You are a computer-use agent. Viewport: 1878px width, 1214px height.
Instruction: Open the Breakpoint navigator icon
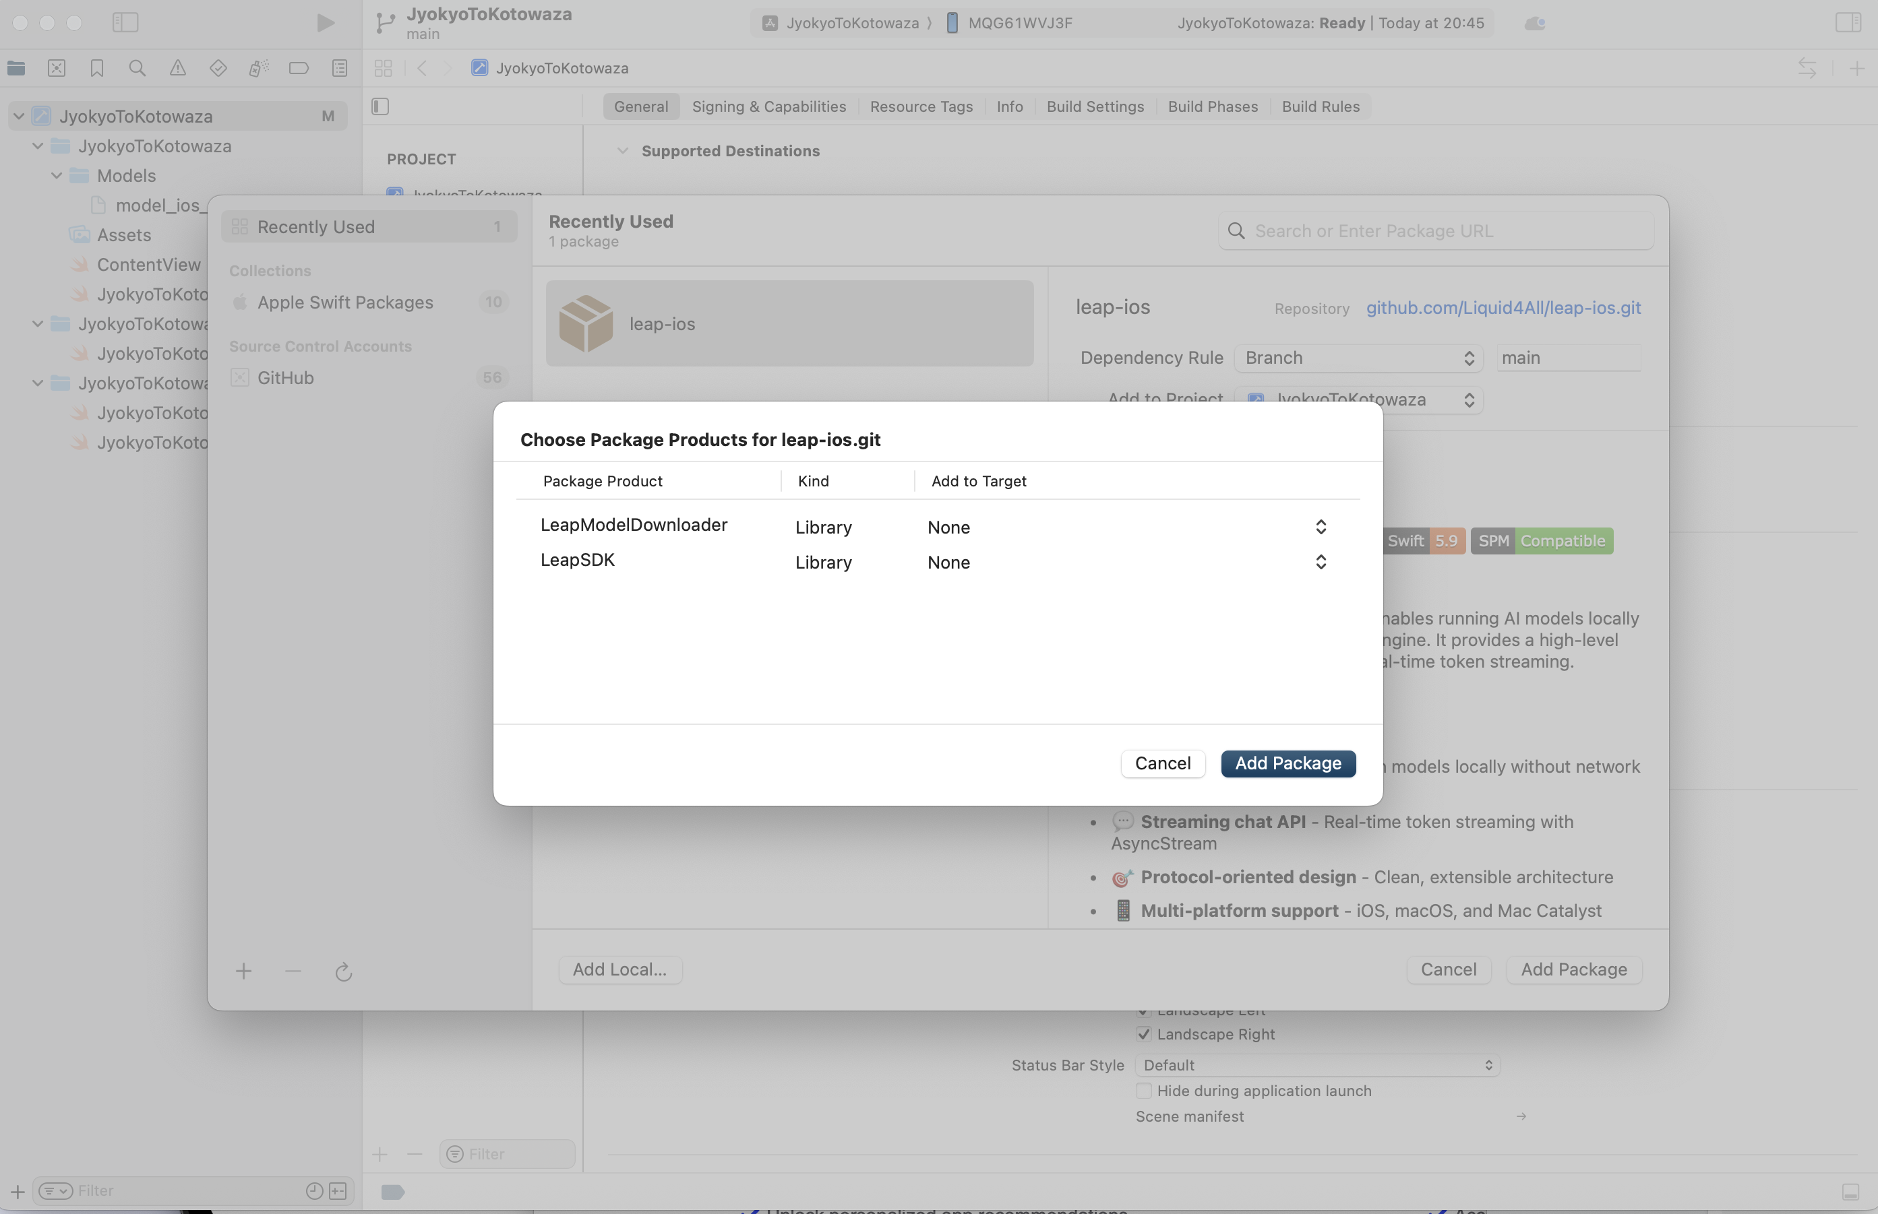coord(299,69)
